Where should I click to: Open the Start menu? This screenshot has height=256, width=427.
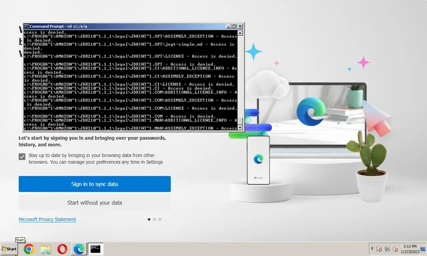pos(9,249)
